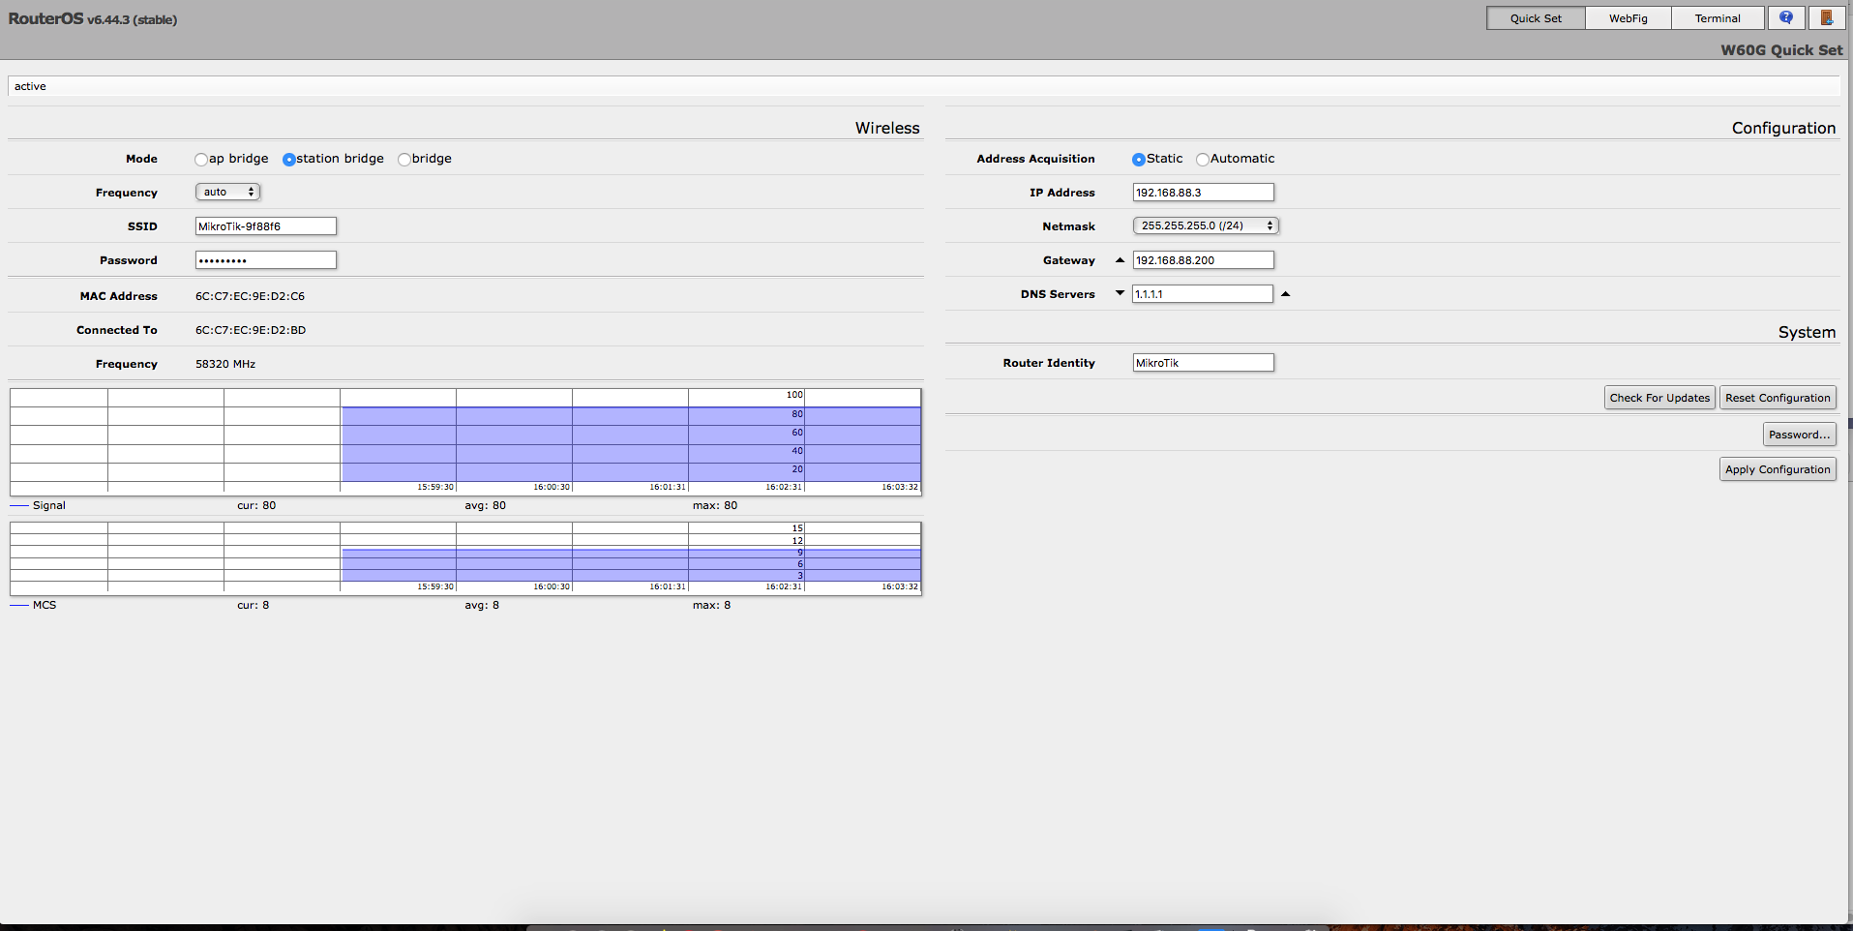Focus the wireless Password field
Screen dimensions: 1853x931
coord(266,260)
